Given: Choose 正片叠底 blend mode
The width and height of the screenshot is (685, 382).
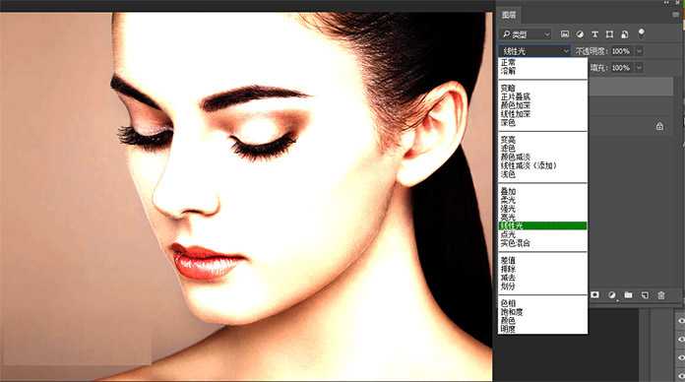Looking at the screenshot, I should click(x=516, y=96).
